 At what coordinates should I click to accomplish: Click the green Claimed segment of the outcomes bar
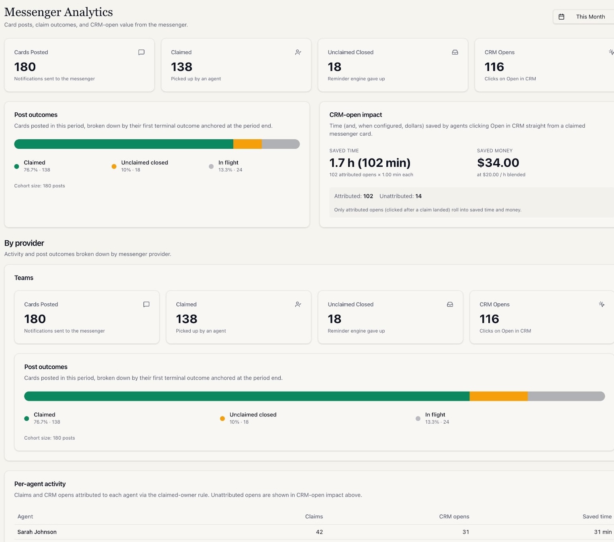pyautogui.click(x=124, y=144)
